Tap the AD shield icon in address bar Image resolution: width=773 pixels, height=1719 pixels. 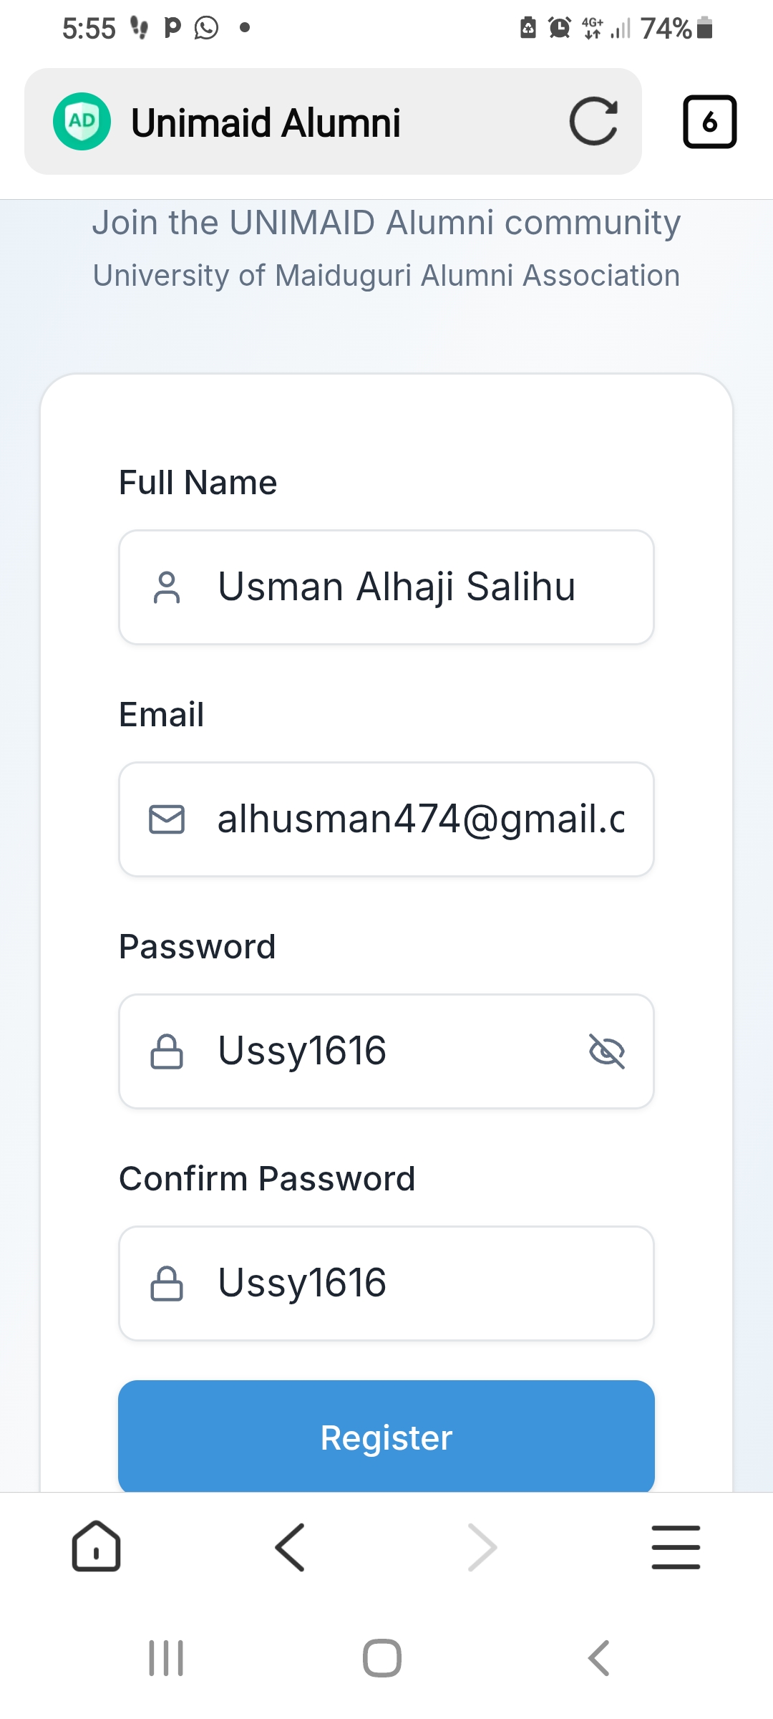point(82,121)
